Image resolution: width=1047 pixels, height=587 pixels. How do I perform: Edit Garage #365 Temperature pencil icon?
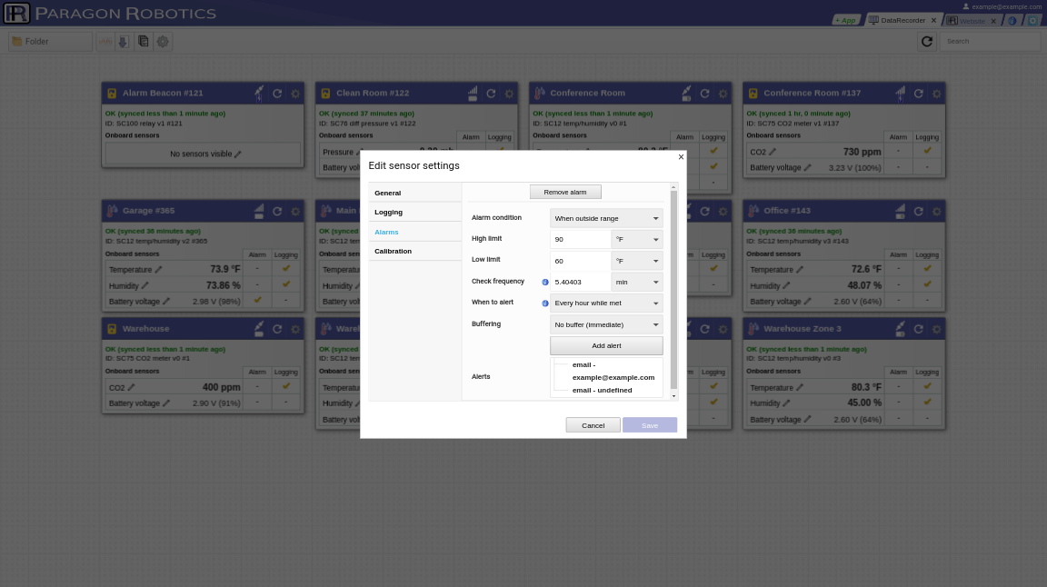click(159, 270)
